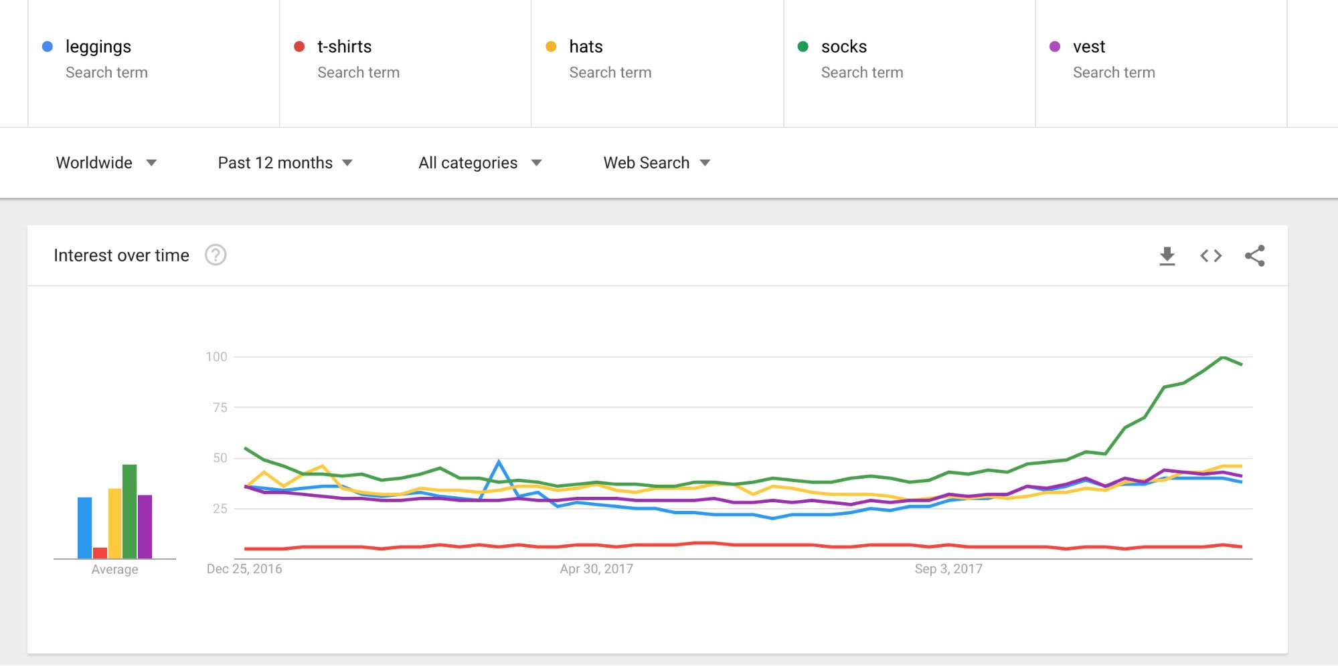The width and height of the screenshot is (1338, 666).
Task: Open the embed code icon
Action: pos(1211,256)
